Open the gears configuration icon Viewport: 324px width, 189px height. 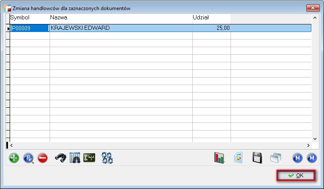pos(107,158)
